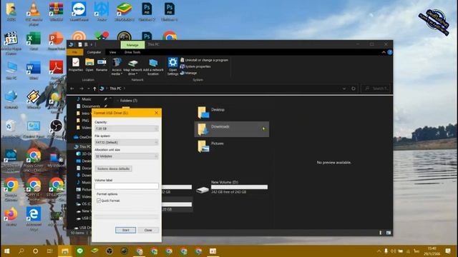This screenshot has width=458, height=257.
Task: Select the Downloads folder in This PC
Action: (232, 129)
